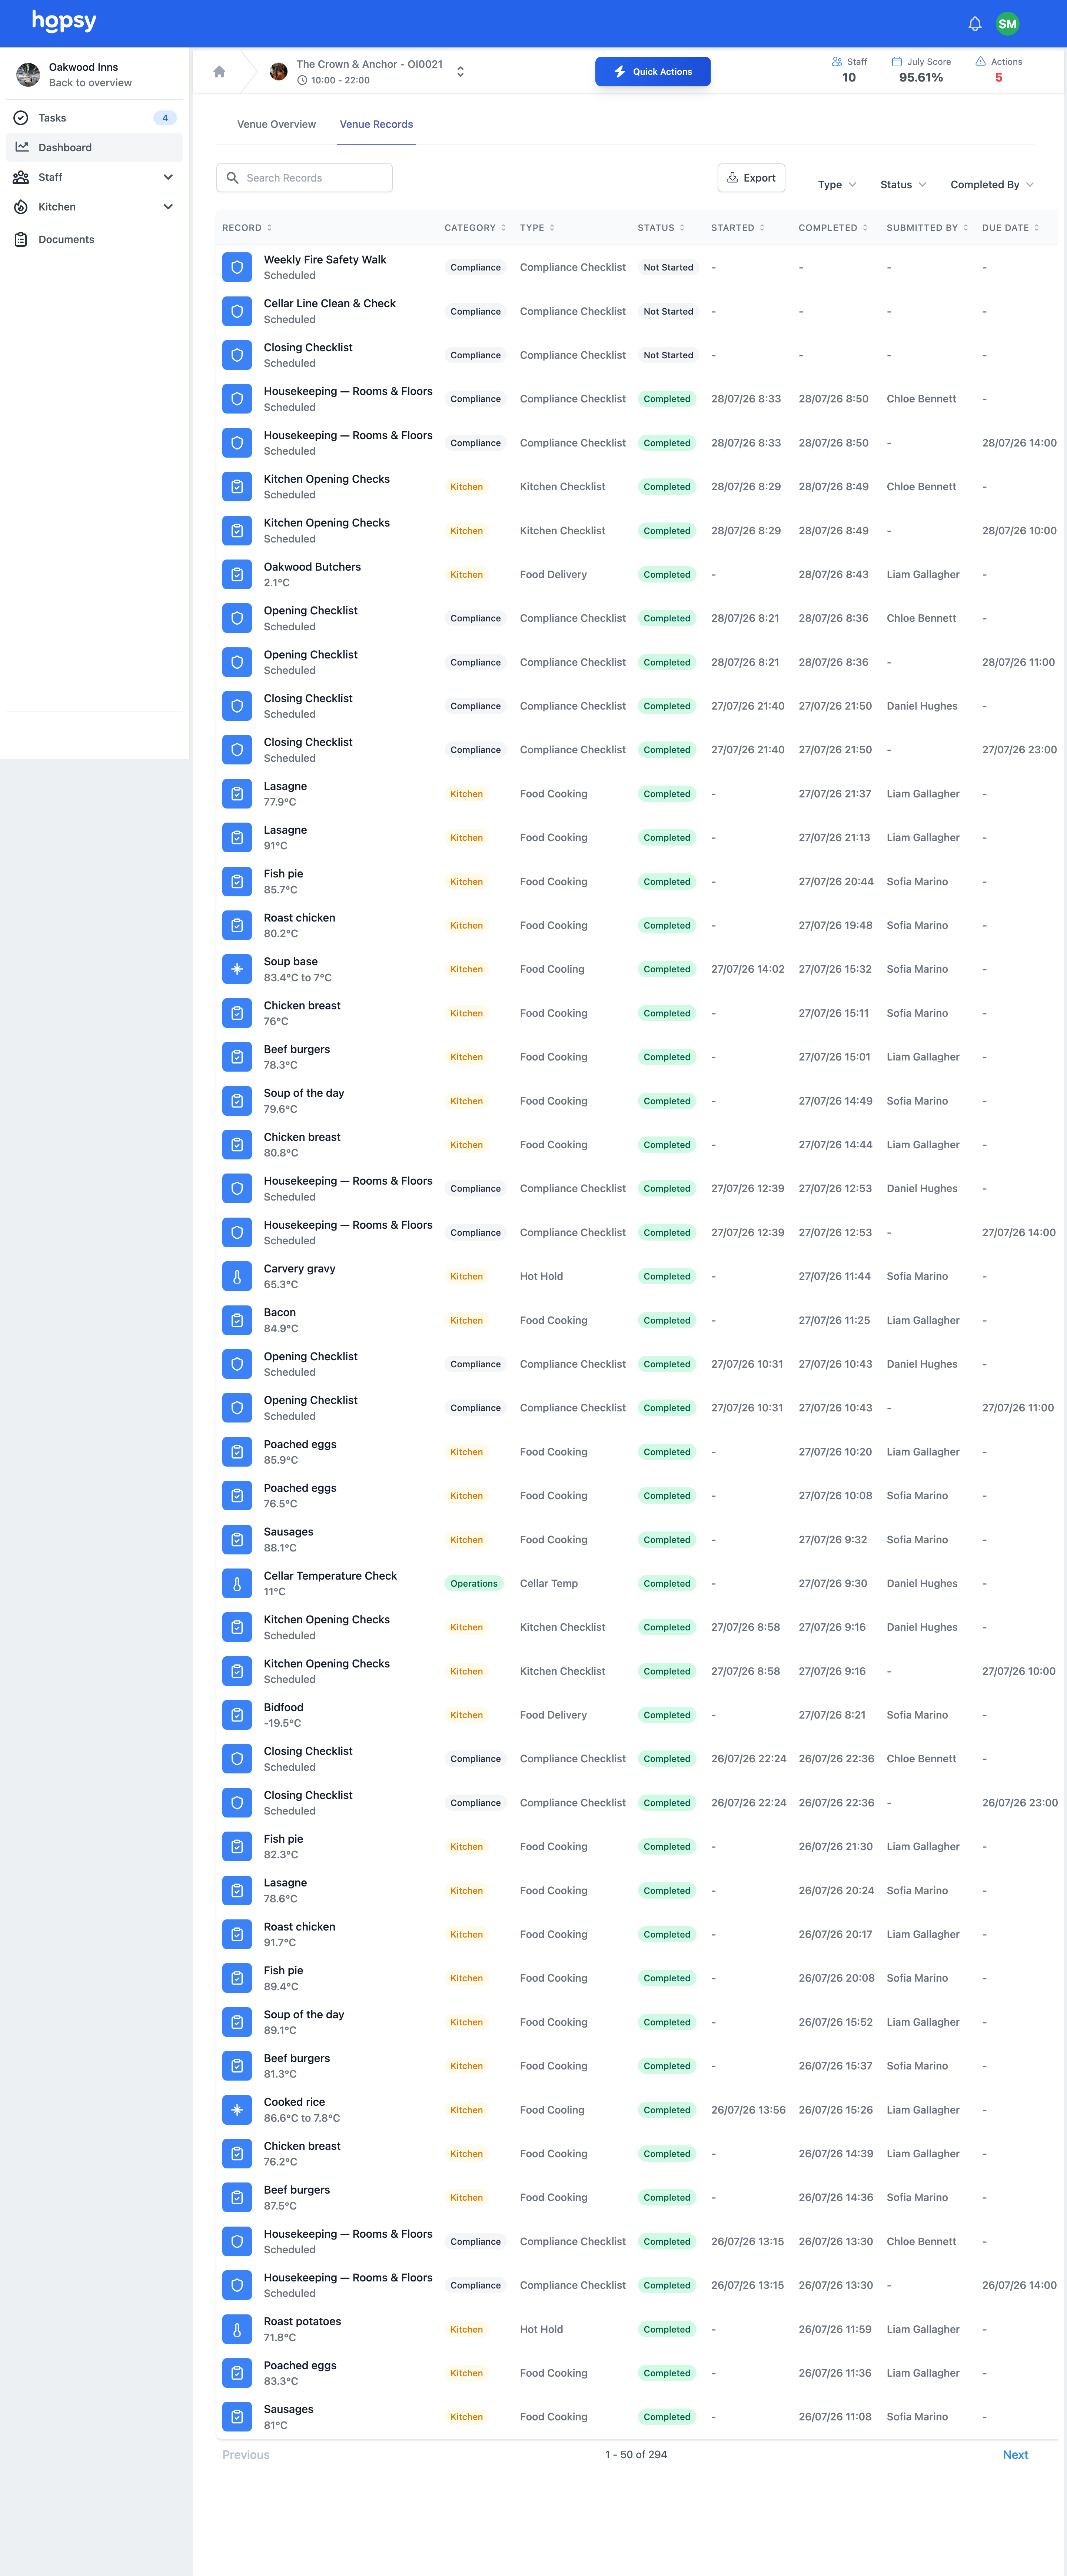Sort by the Completed column
Image resolution: width=1067 pixels, height=2576 pixels.
point(833,228)
